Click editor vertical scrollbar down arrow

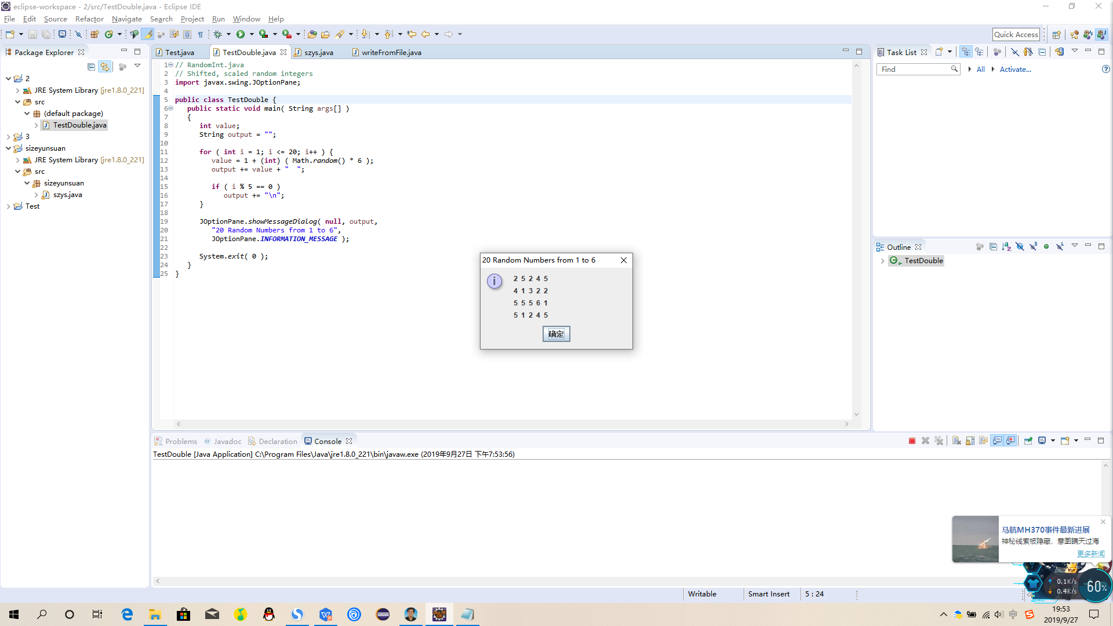(x=856, y=414)
